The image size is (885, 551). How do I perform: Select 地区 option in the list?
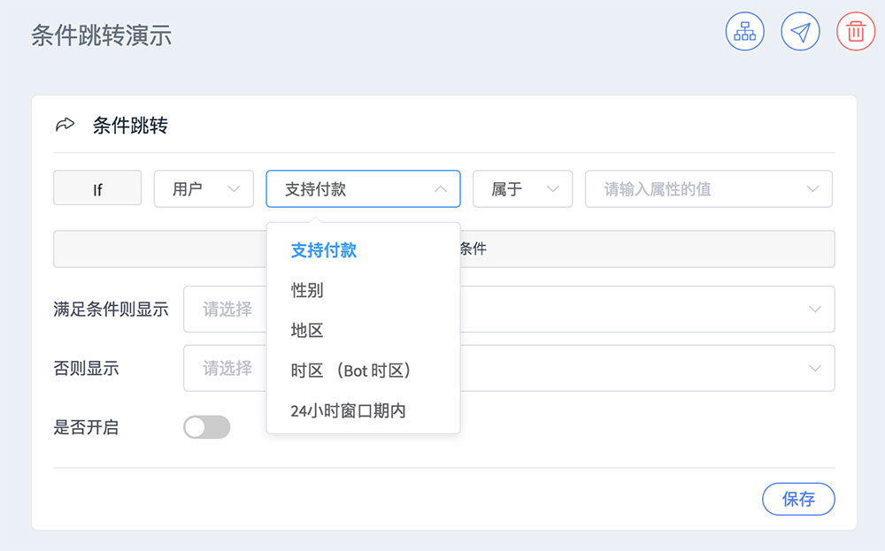point(308,331)
